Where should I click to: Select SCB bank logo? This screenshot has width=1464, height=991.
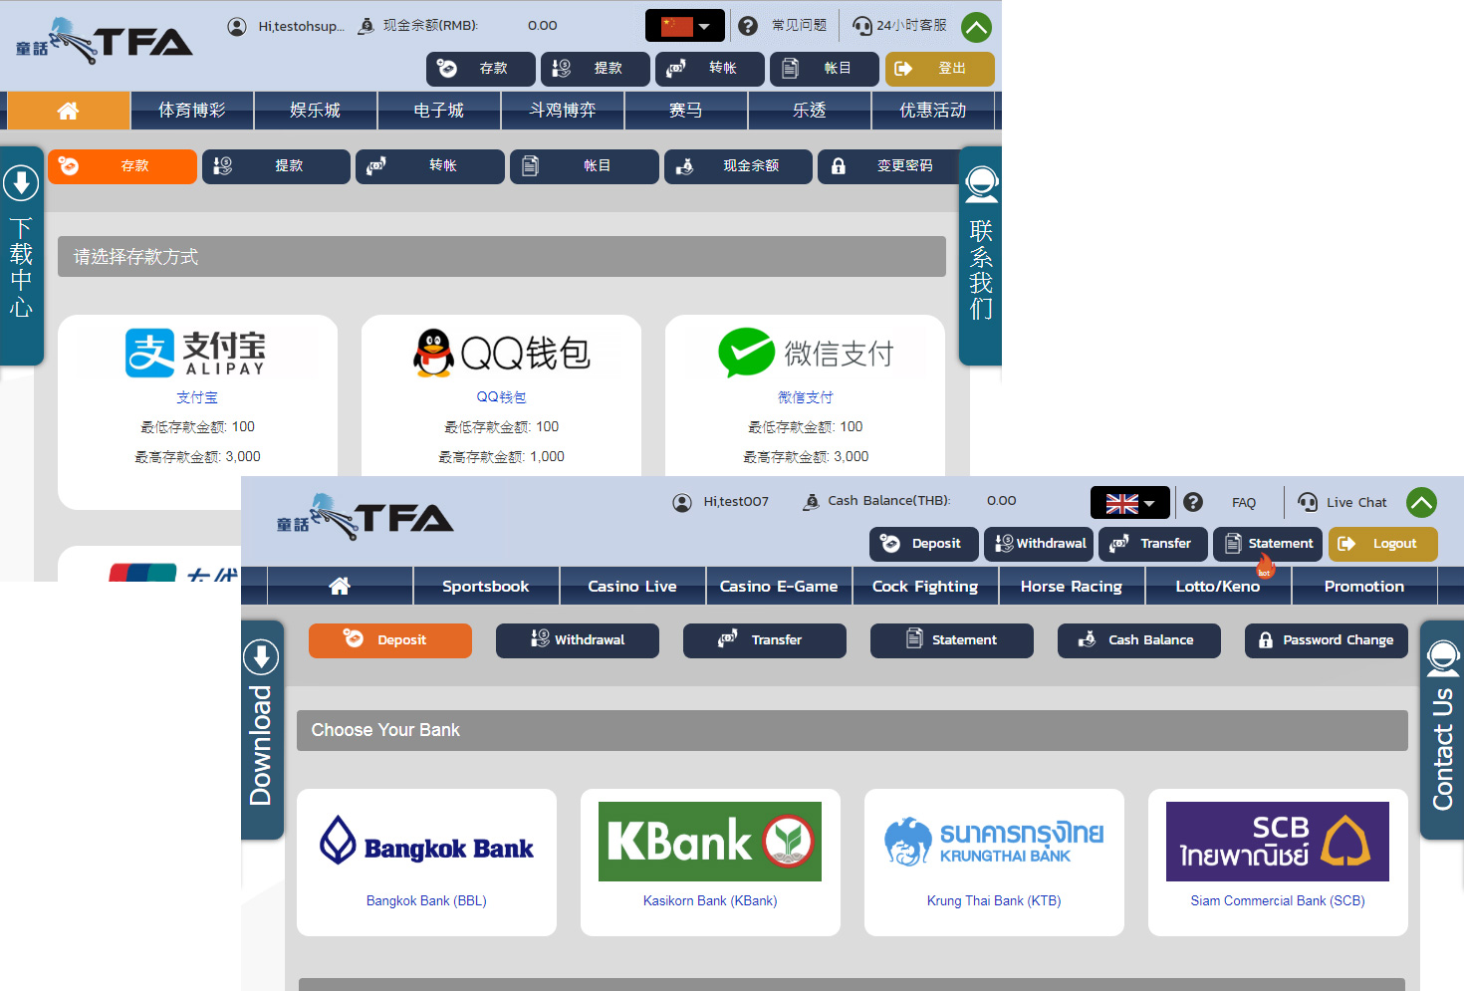[x=1278, y=842]
